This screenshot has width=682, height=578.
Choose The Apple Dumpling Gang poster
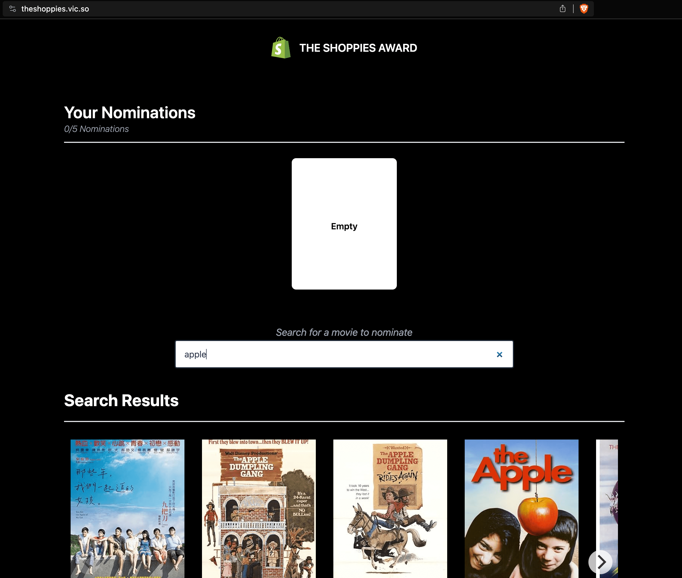[259, 508]
